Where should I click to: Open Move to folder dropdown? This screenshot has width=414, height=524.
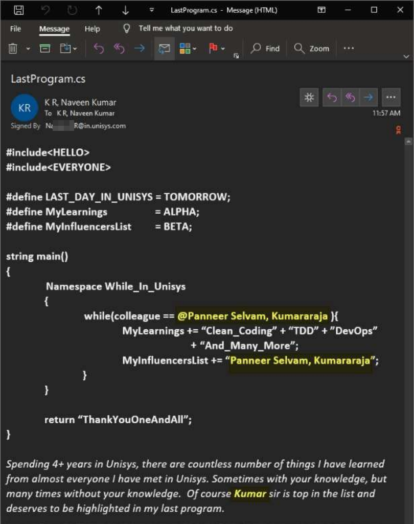[68, 49]
